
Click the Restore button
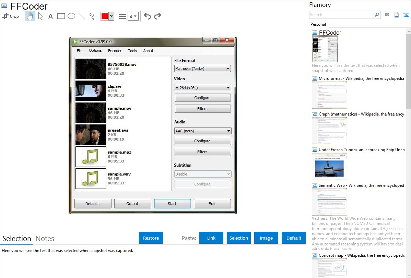click(151, 238)
